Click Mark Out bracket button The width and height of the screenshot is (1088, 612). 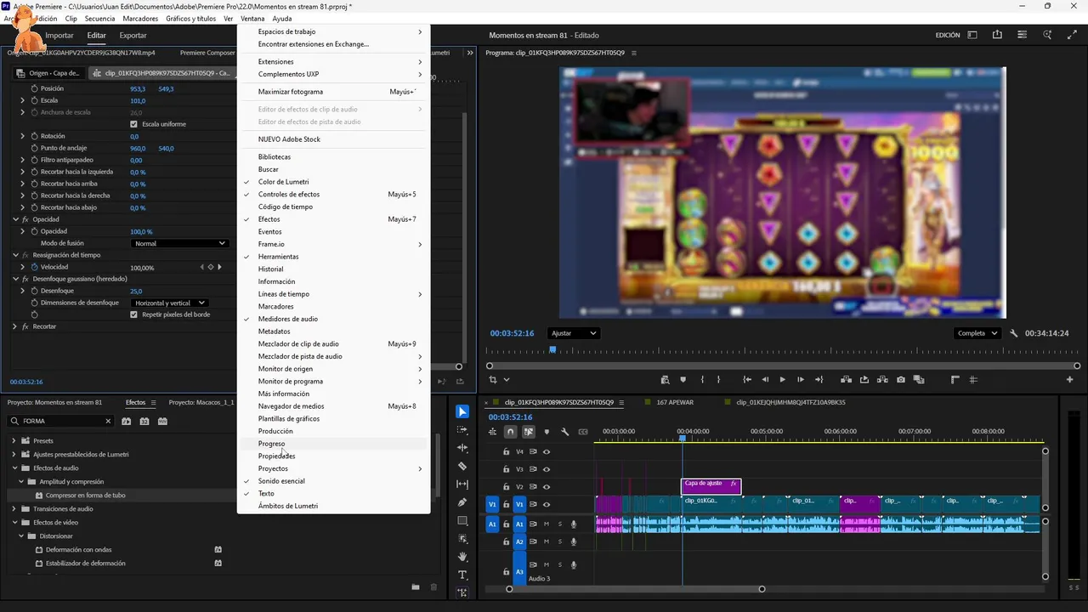[x=718, y=380]
